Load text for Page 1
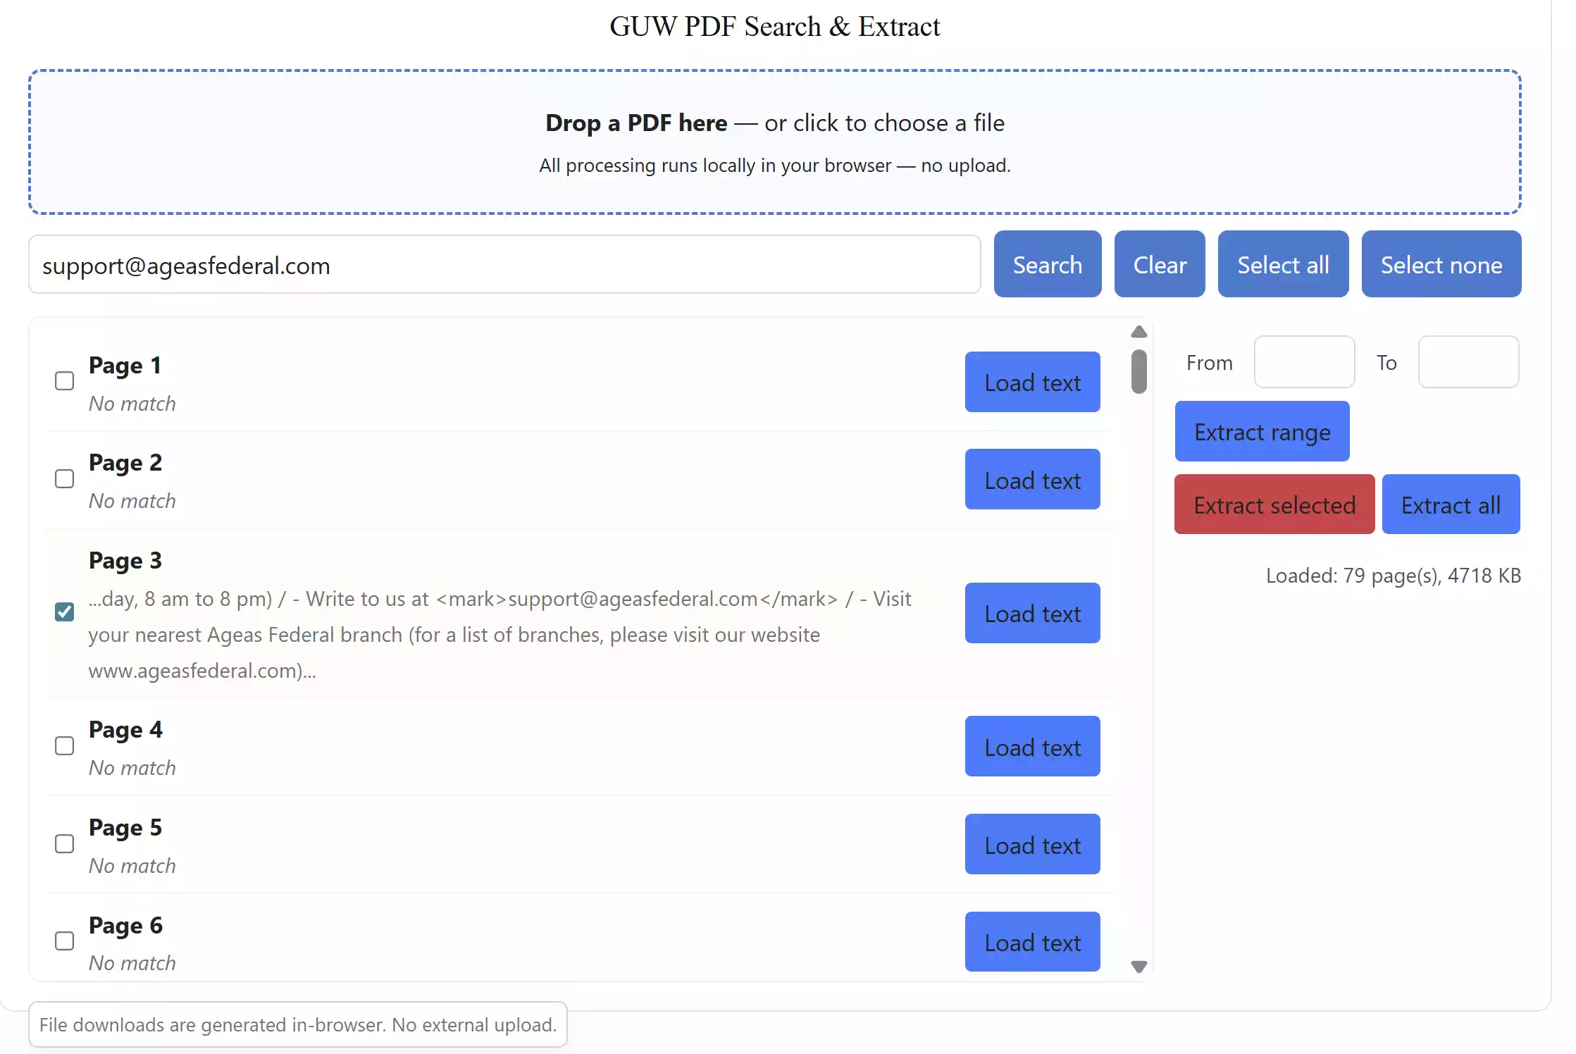 click(x=1032, y=382)
